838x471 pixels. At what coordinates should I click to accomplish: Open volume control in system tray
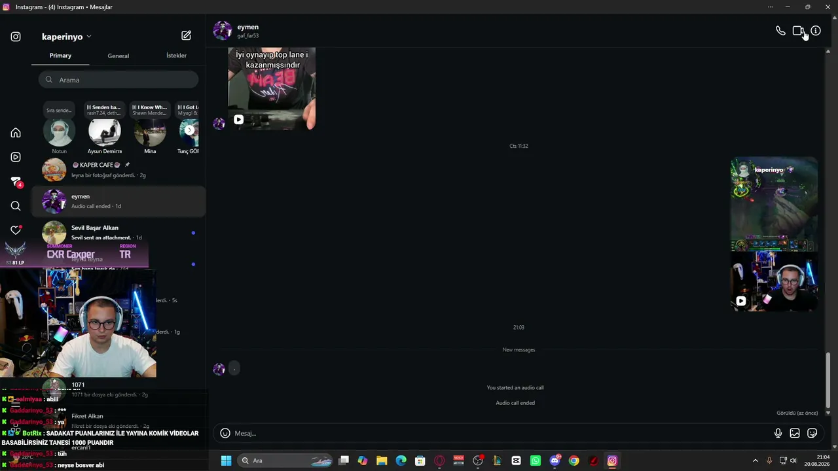click(793, 461)
